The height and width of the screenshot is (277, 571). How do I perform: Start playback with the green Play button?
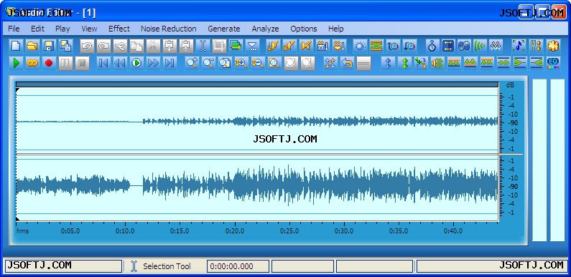pos(16,63)
